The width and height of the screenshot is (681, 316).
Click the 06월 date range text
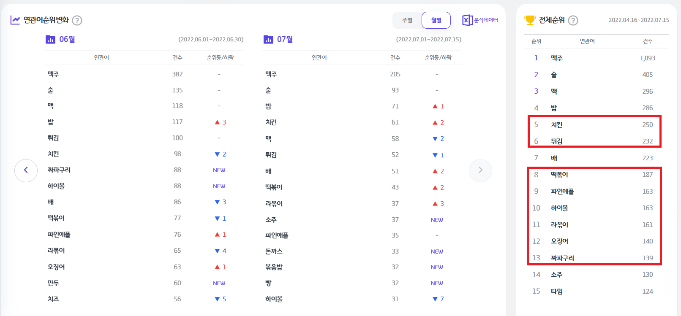211,39
